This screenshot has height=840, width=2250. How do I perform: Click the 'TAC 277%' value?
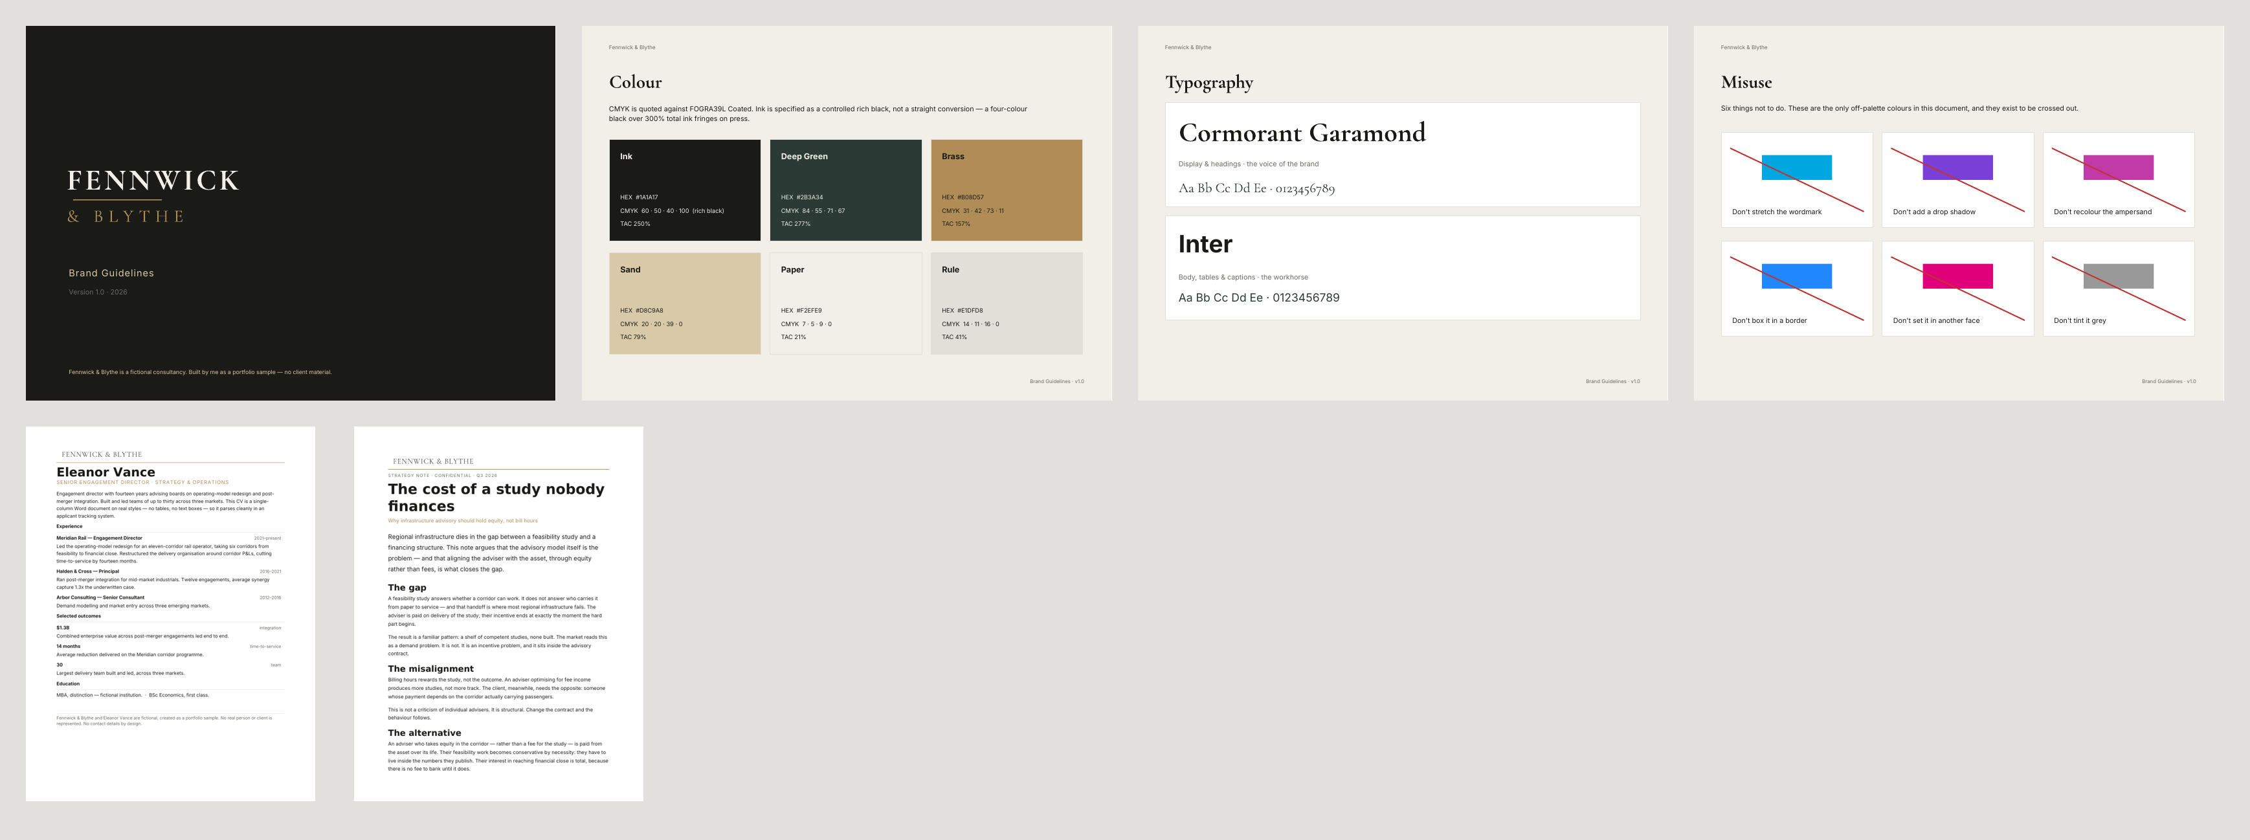pos(796,223)
